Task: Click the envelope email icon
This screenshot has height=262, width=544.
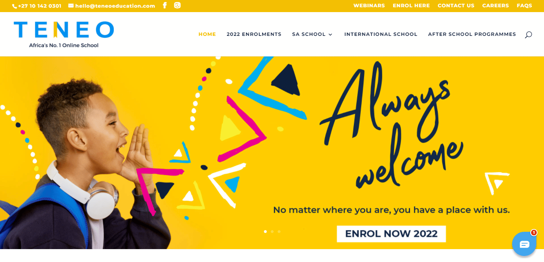Action: click(71, 6)
